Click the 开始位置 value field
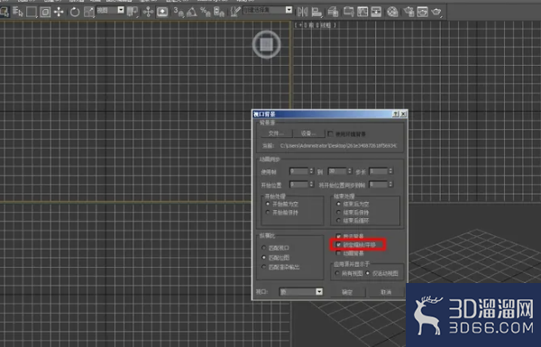Viewport: 541px width, 347px height. point(298,185)
